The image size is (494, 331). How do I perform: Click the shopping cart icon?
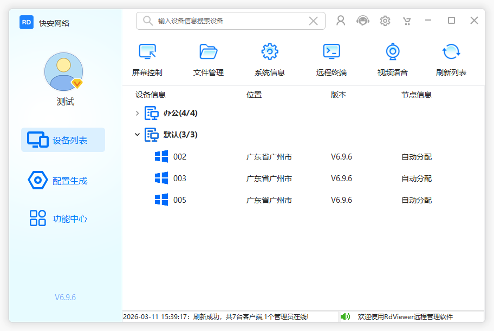point(407,21)
